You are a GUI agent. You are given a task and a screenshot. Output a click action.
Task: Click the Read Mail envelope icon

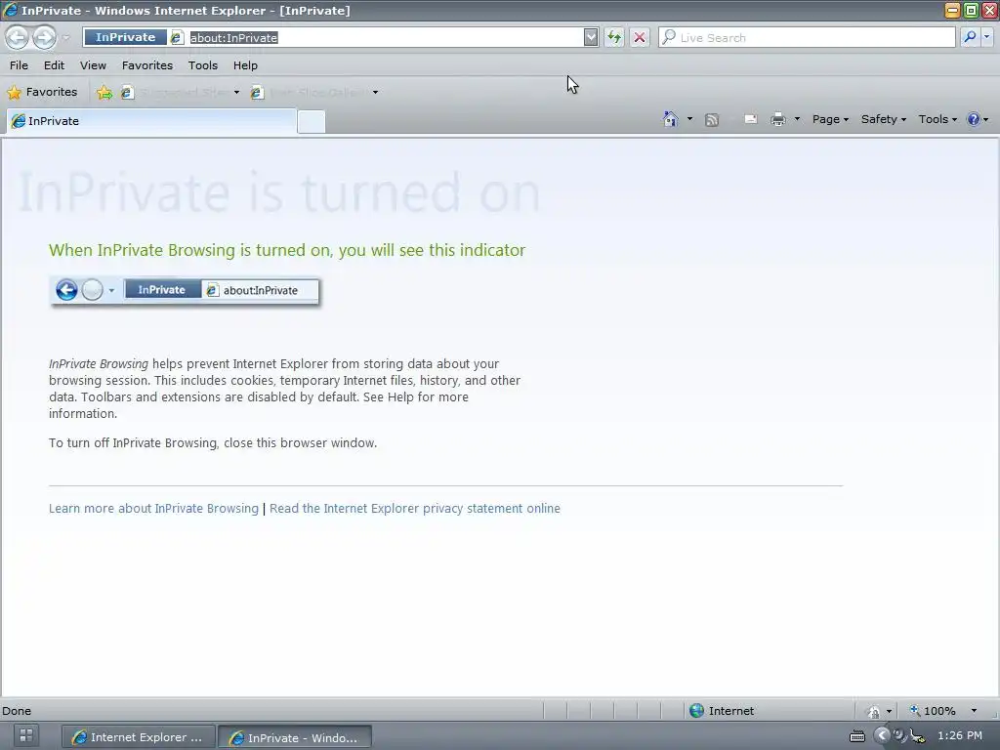click(x=751, y=119)
